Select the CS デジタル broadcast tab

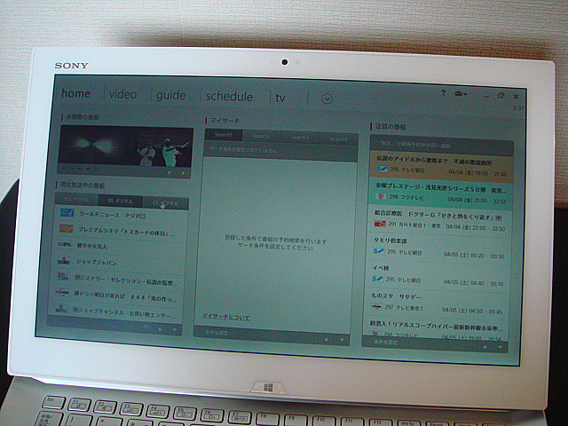click(x=166, y=203)
